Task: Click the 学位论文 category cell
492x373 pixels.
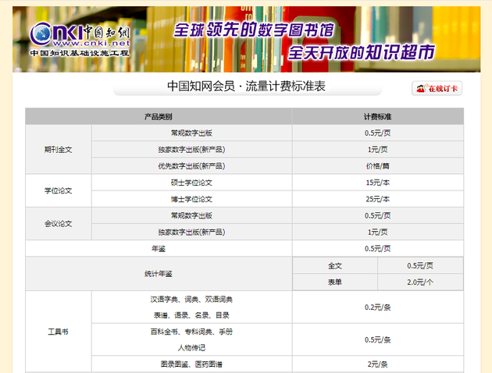Action: [59, 190]
